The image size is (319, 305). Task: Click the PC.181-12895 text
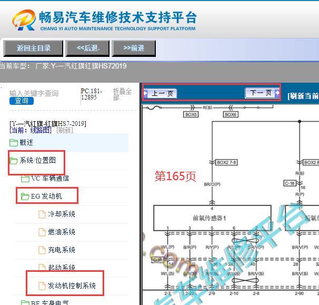pyautogui.click(x=92, y=94)
